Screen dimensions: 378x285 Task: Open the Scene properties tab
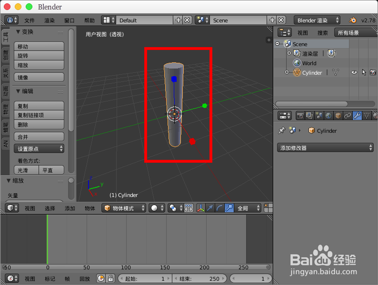(x=319, y=116)
